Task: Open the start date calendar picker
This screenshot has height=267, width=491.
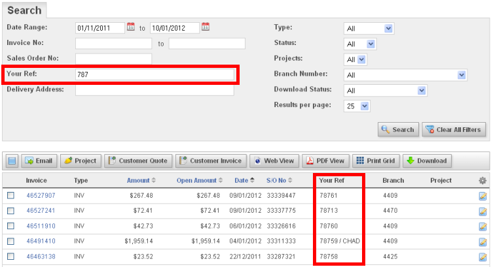Action: pos(130,27)
